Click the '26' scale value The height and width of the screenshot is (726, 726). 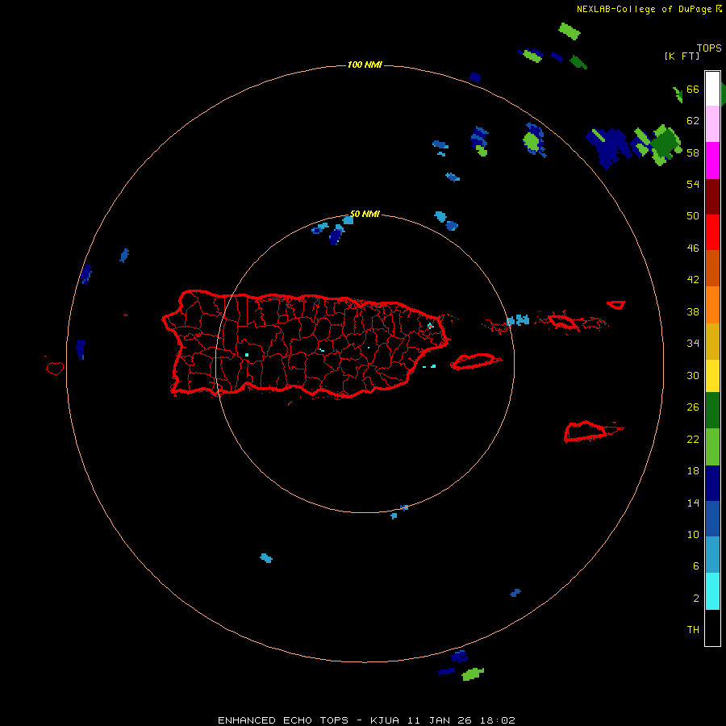(693, 407)
